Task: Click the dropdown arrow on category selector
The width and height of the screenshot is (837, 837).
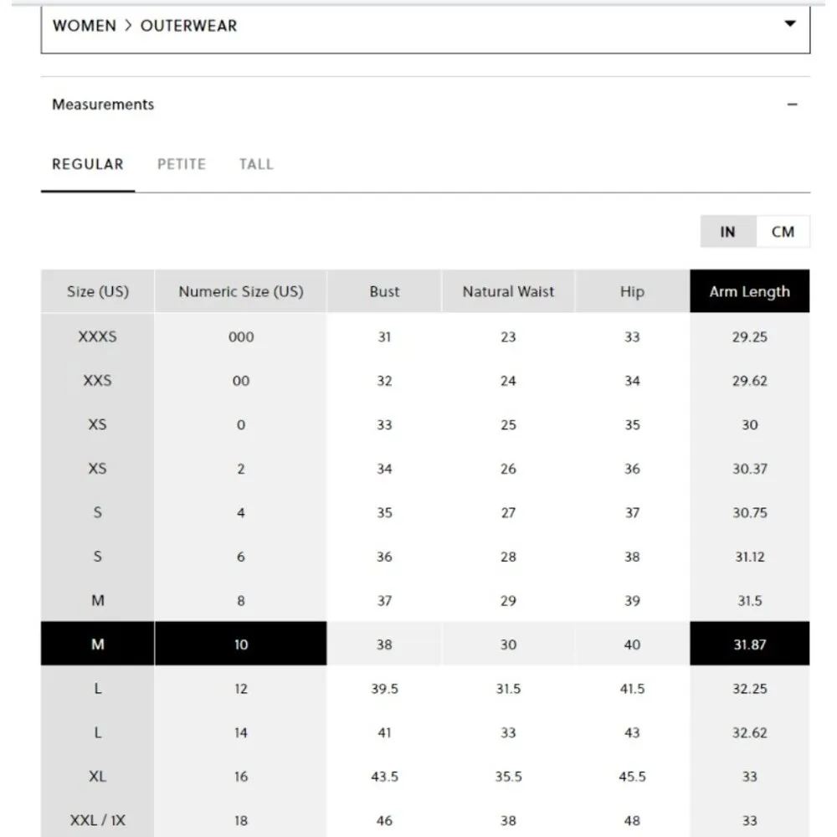Action: [789, 24]
